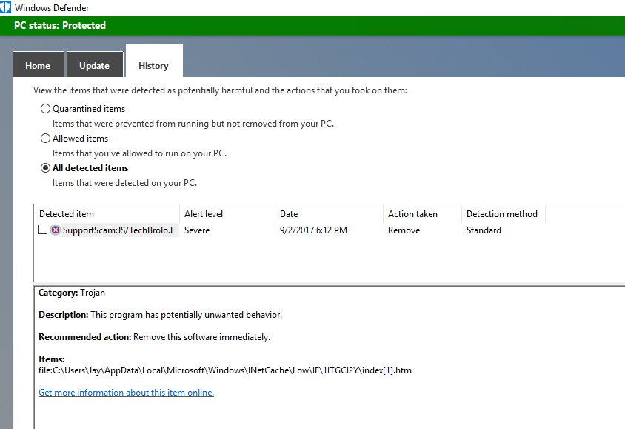Viewport: 625px width, 429px height.
Task: Click the PC status: Protected banner text
Action: click(60, 25)
